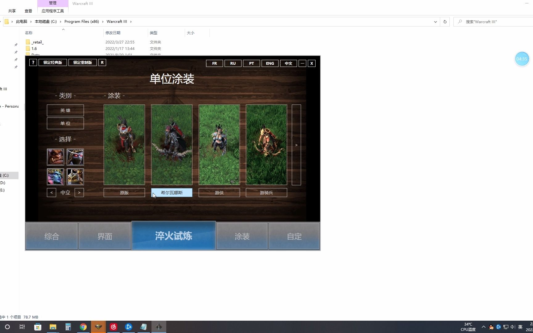The width and height of the screenshot is (533, 333).
Task: Click Program Files (x86) breadcrumb
Action: pyautogui.click(x=82, y=22)
